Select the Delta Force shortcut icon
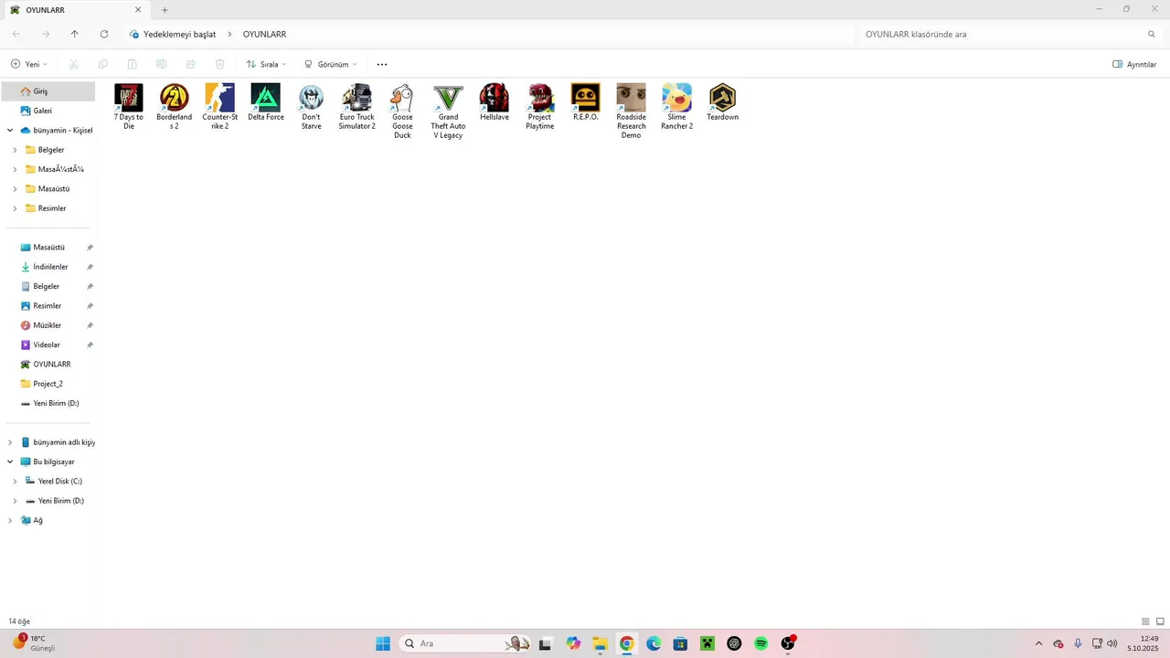 (x=265, y=97)
